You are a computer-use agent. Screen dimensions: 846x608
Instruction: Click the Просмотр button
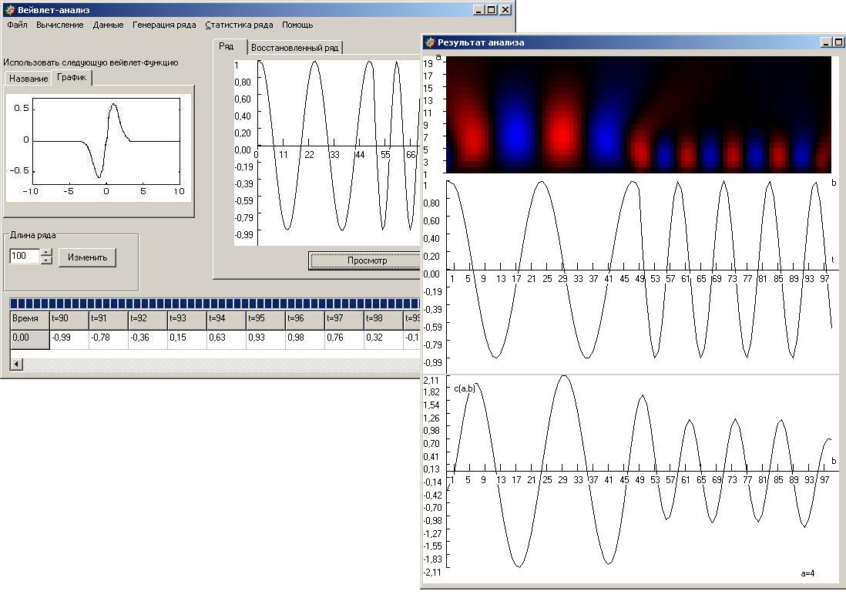pyautogui.click(x=367, y=260)
